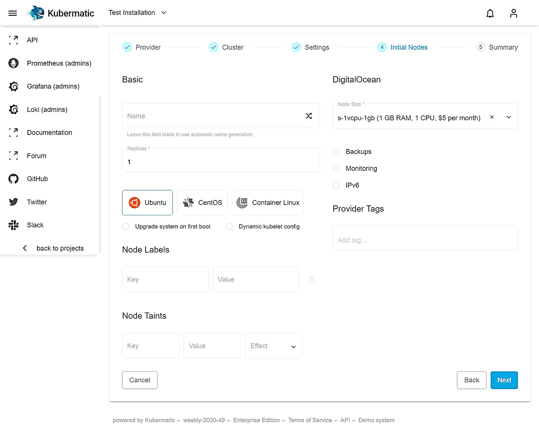Click the name randomizer shuffle icon

tap(309, 116)
